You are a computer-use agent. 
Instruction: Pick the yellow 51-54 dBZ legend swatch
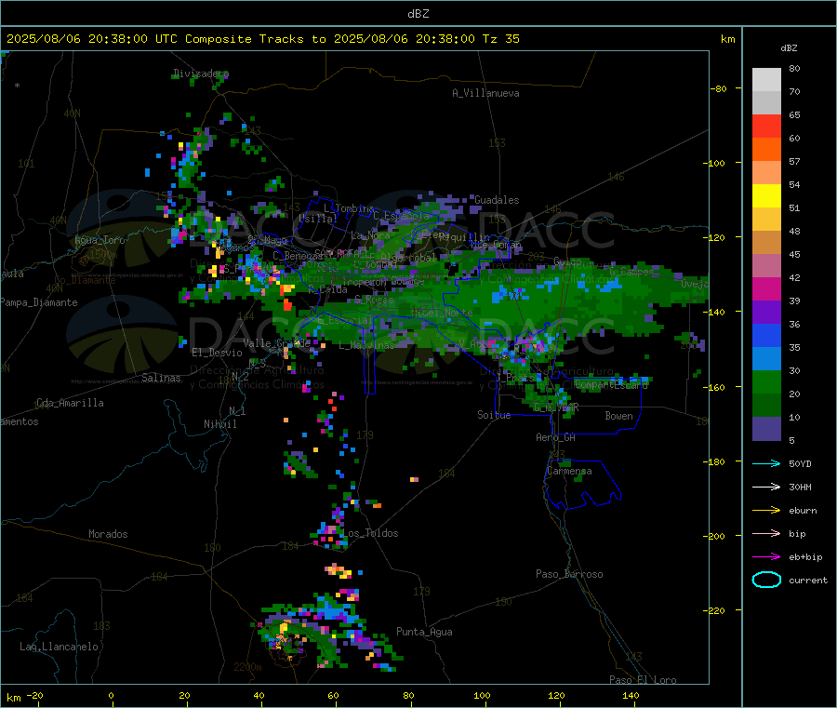766,196
